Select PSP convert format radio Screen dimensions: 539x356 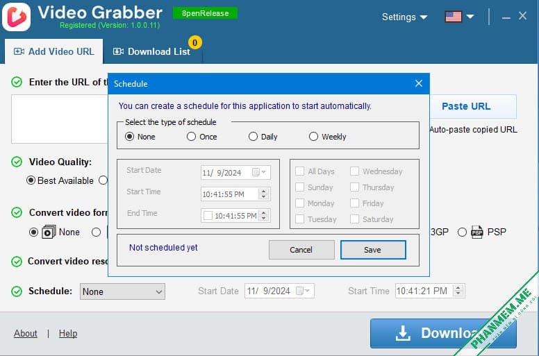[x=462, y=232]
